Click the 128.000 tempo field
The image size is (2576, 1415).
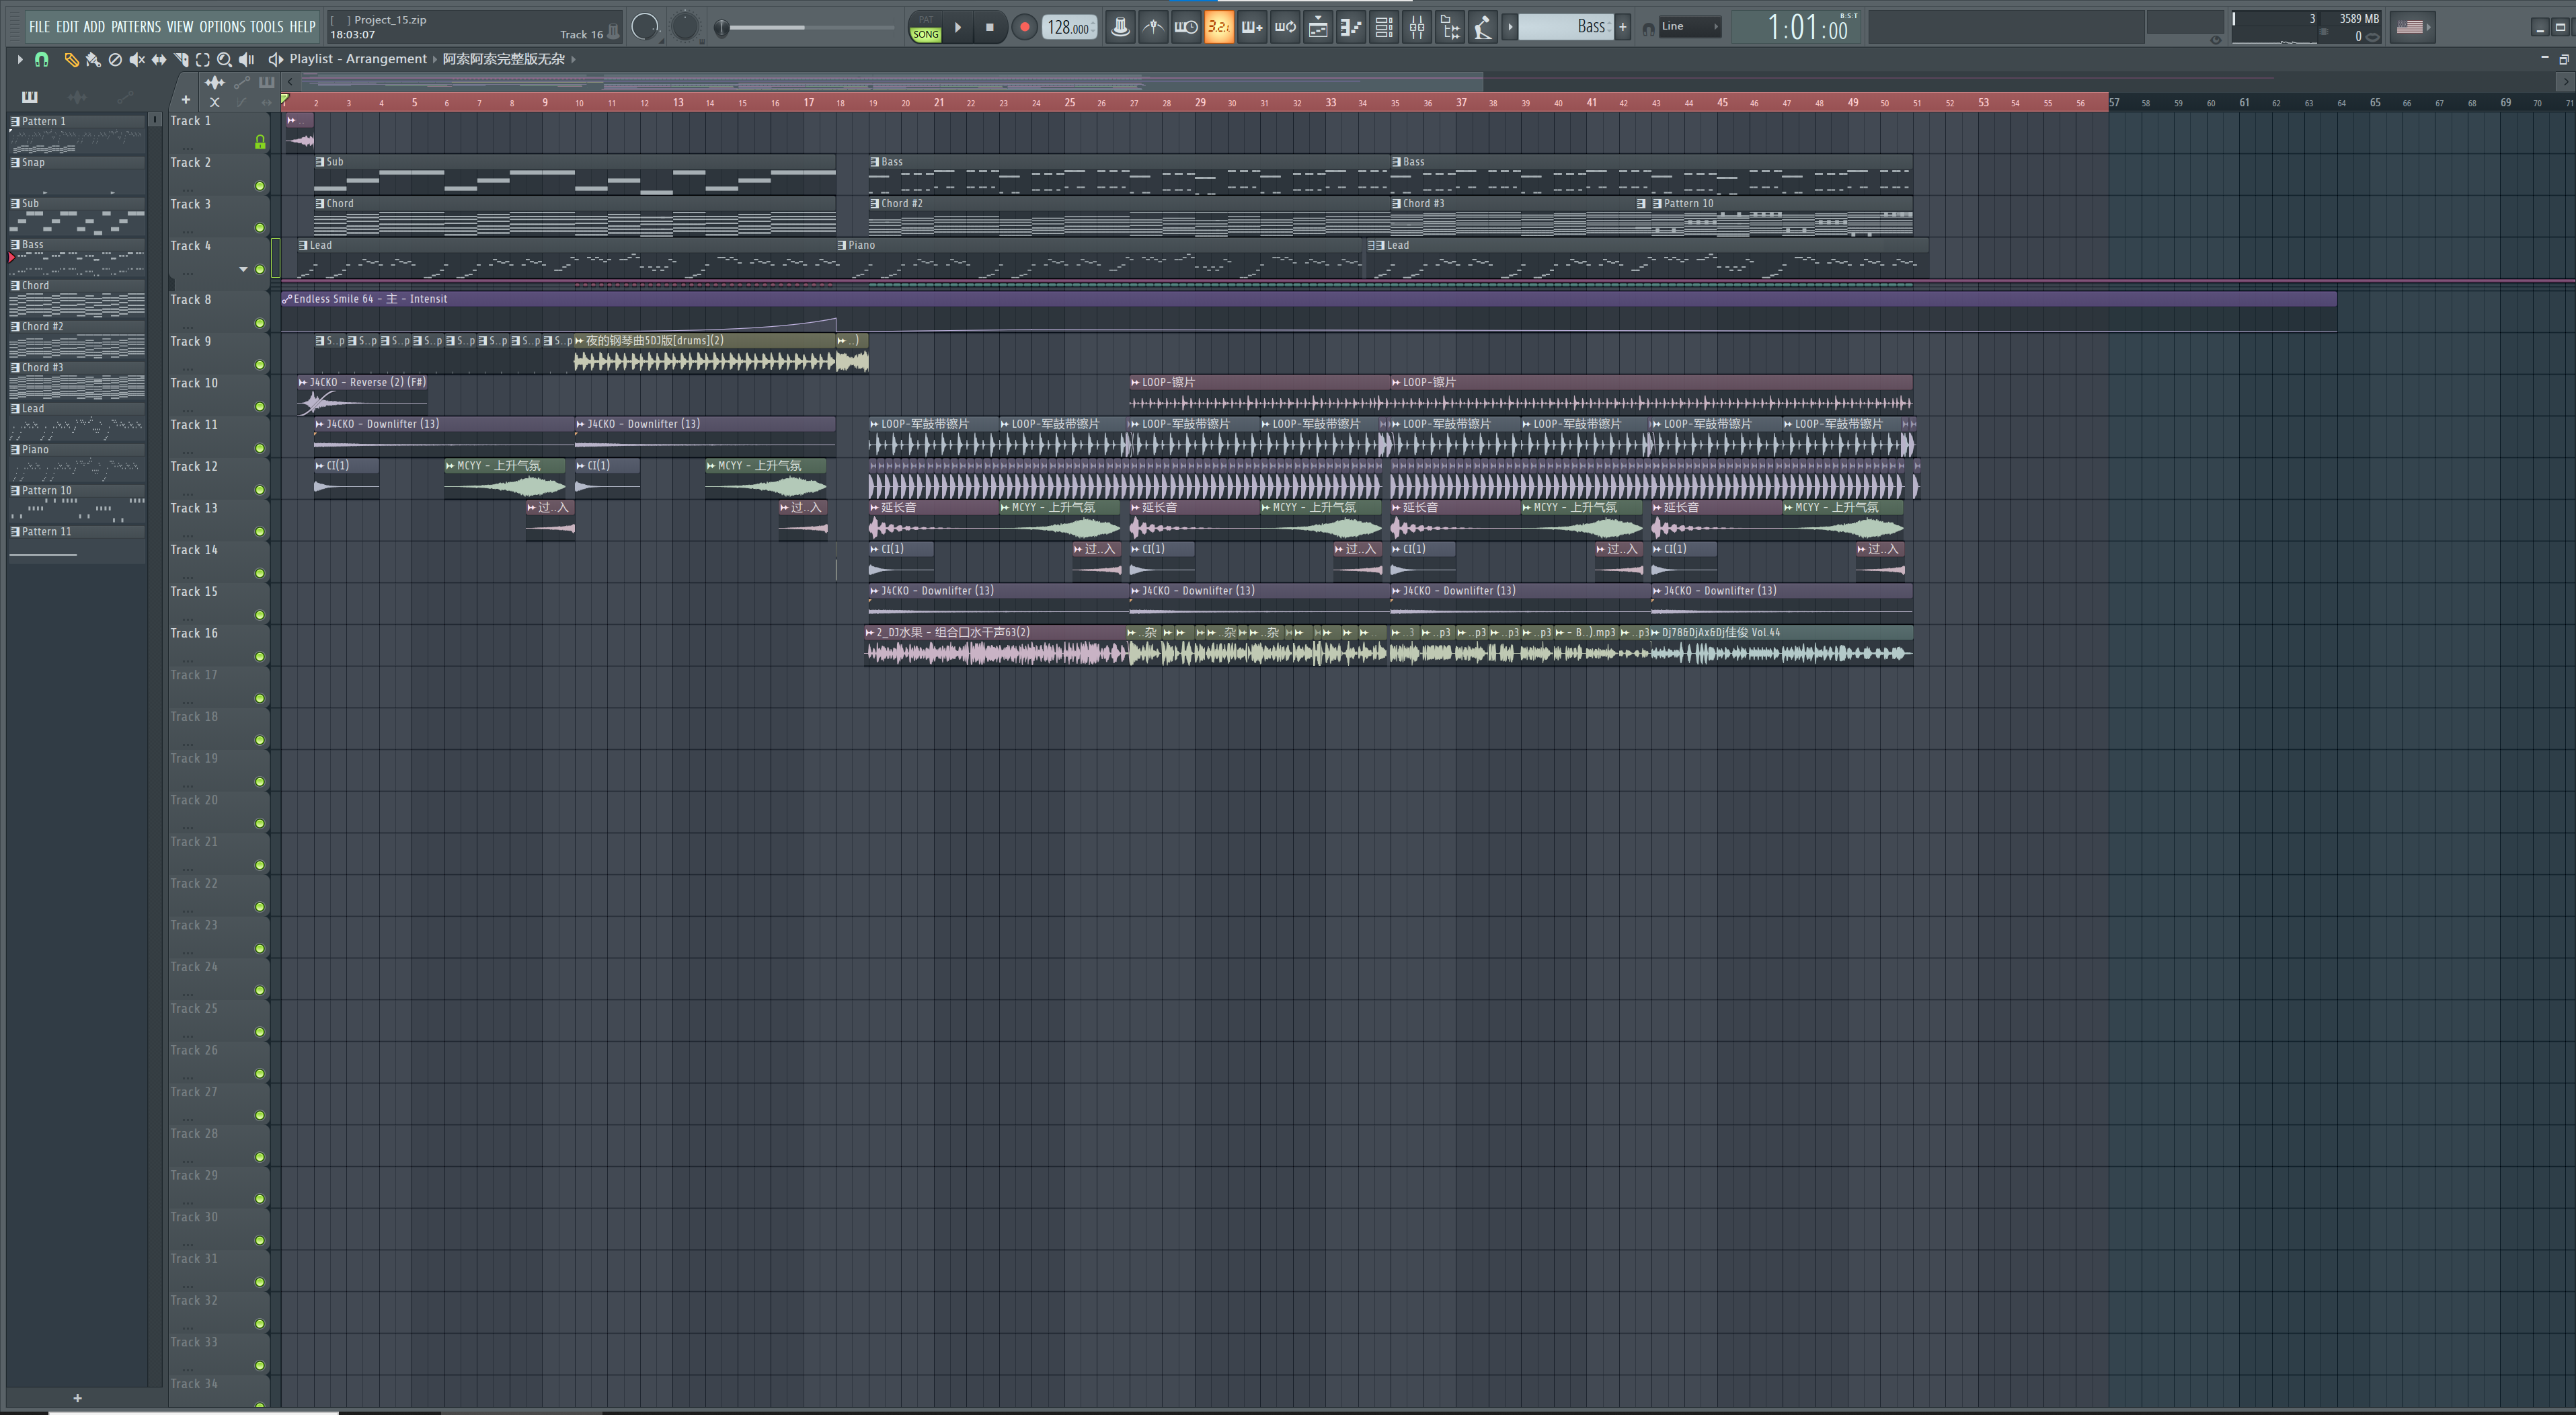1069,28
